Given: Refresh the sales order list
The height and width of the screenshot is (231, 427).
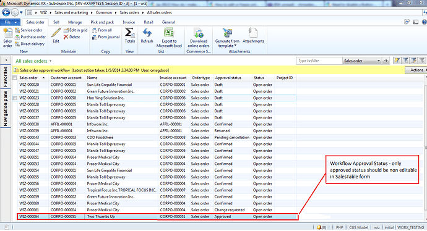Looking at the screenshot, I should pyautogui.click(x=147, y=35).
